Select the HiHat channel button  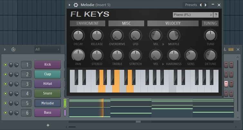click(x=48, y=84)
